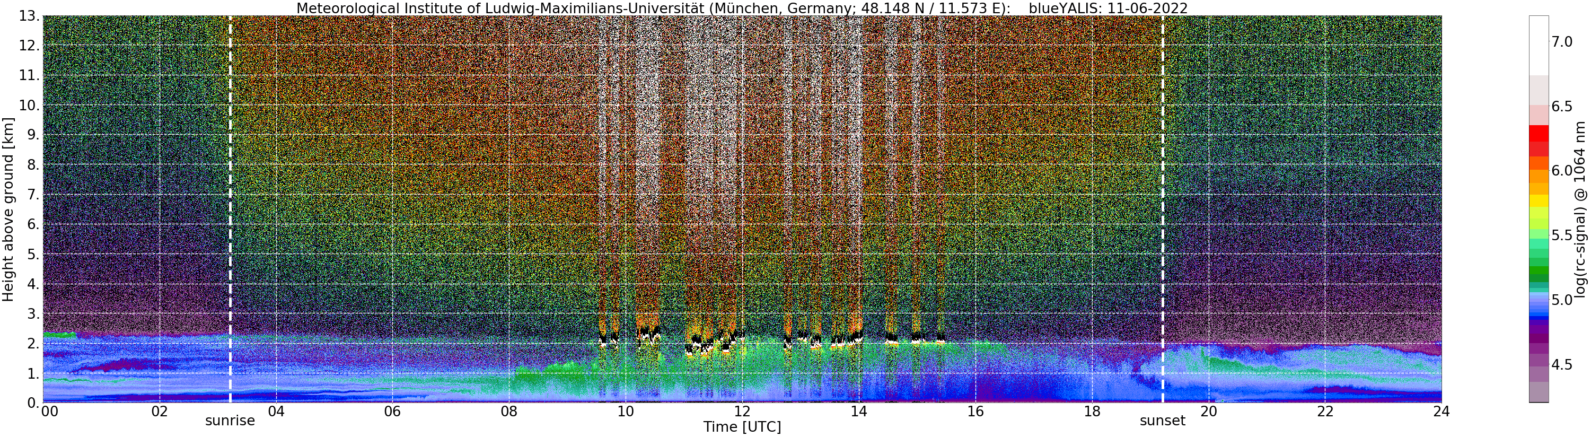The height and width of the screenshot is (437, 1591).
Task: Click the dark green segment of the colorbar
Action: pos(1539,277)
